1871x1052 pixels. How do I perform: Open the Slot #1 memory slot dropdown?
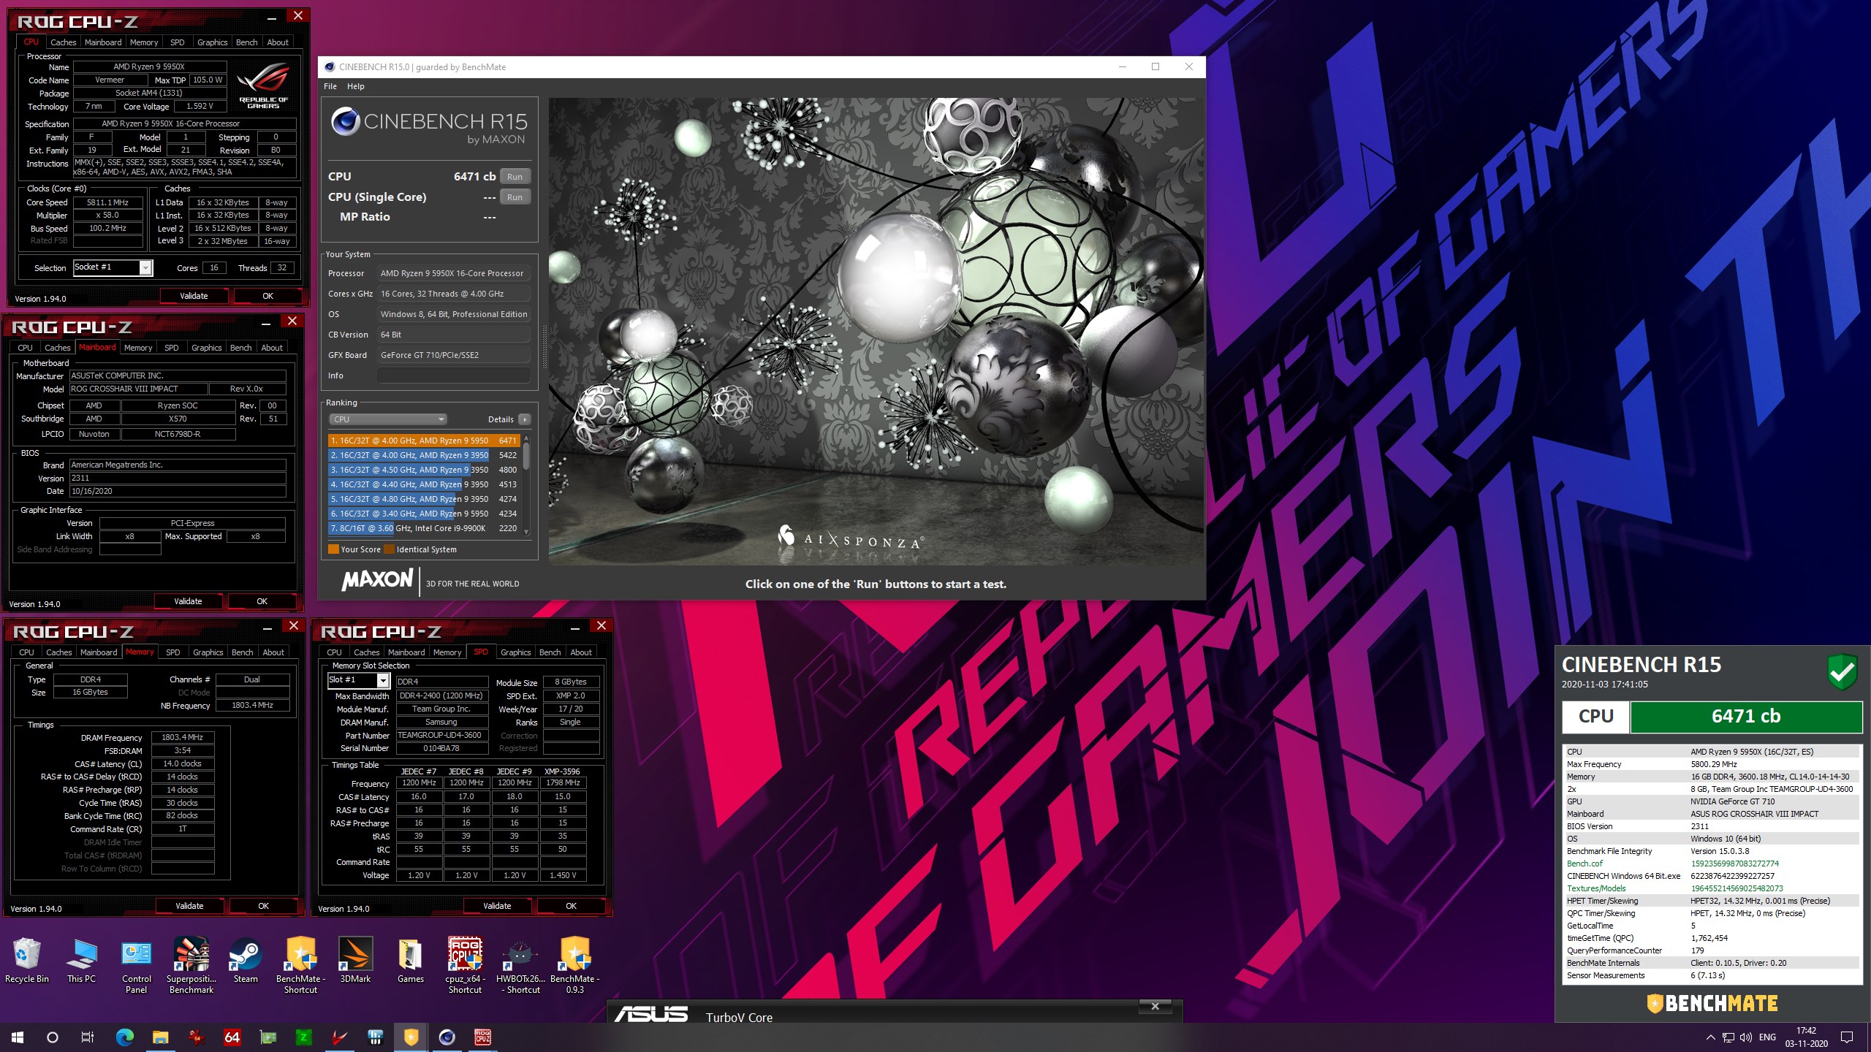point(358,680)
